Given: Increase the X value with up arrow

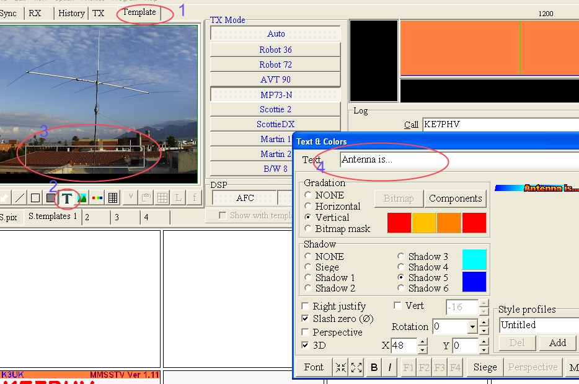Looking at the screenshot, I should tap(422, 342).
